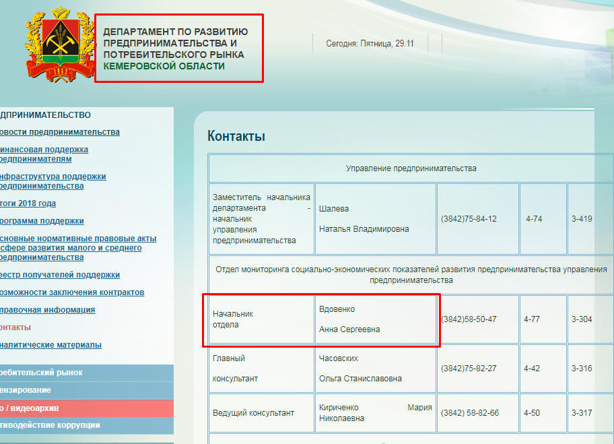Open 'сновные нормативные правовые акты' link
The width and height of the screenshot is (614, 444).
tap(78, 248)
